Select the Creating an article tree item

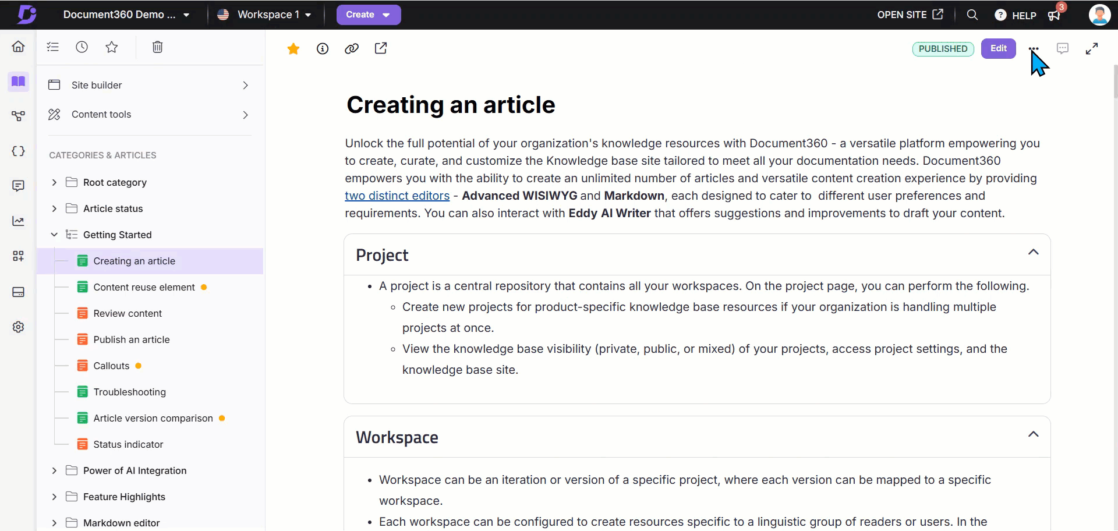(x=150, y=261)
